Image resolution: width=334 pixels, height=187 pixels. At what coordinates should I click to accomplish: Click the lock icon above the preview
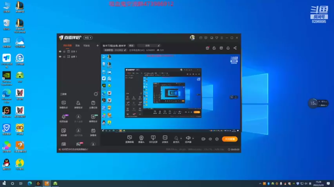coord(214,48)
